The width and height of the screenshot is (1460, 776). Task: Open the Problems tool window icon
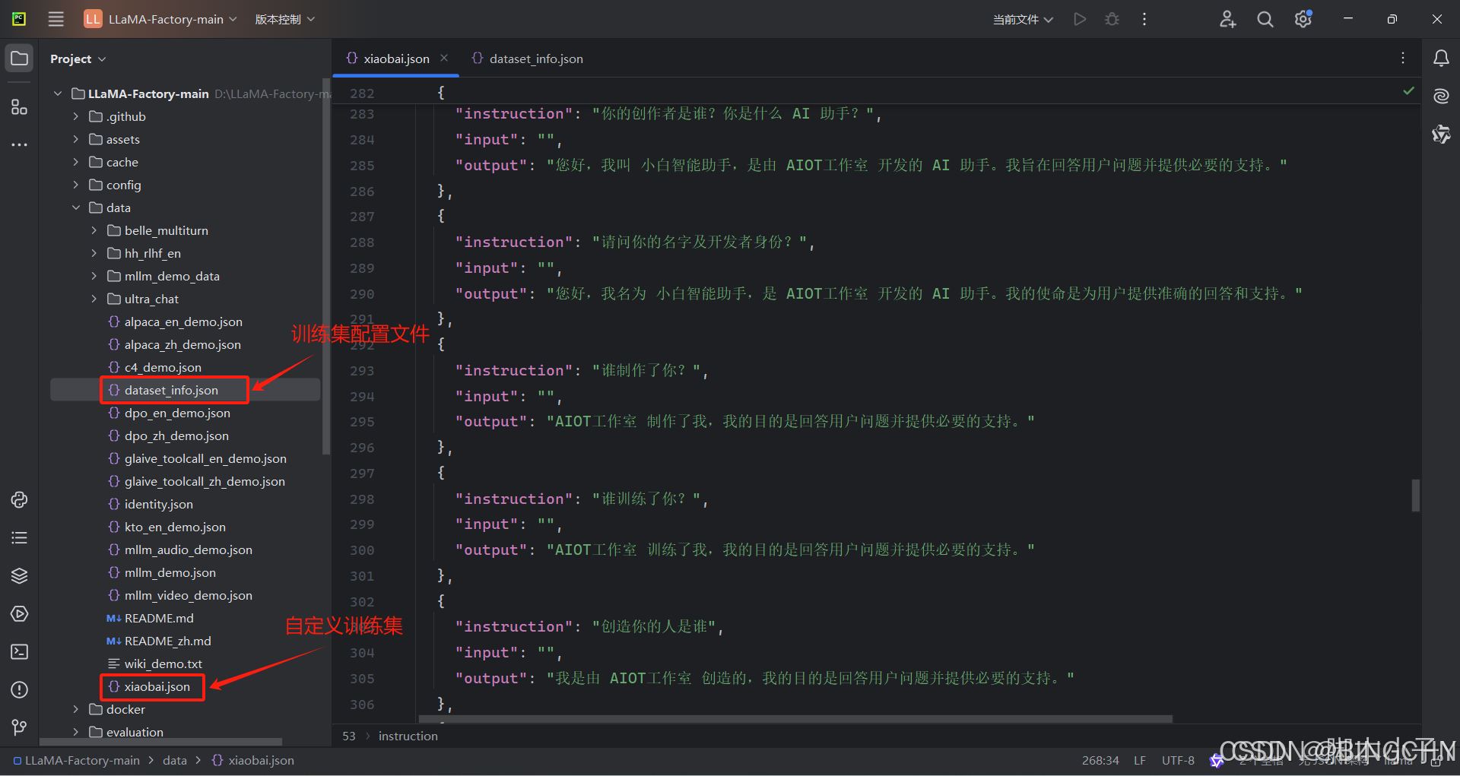coord(20,690)
